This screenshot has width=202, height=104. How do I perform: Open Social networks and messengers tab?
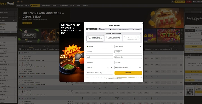pyautogui.click(x=119, y=29)
